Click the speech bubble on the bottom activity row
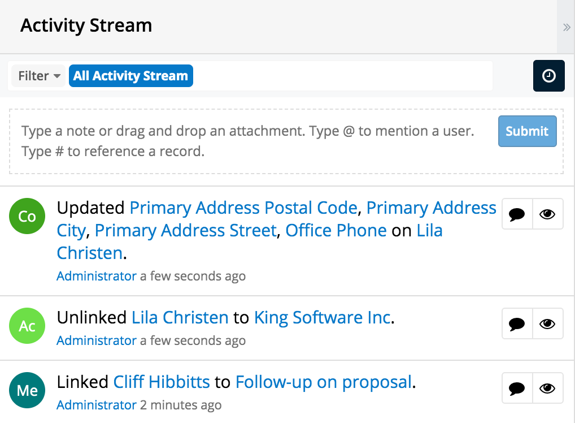 [x=517, y=388]
